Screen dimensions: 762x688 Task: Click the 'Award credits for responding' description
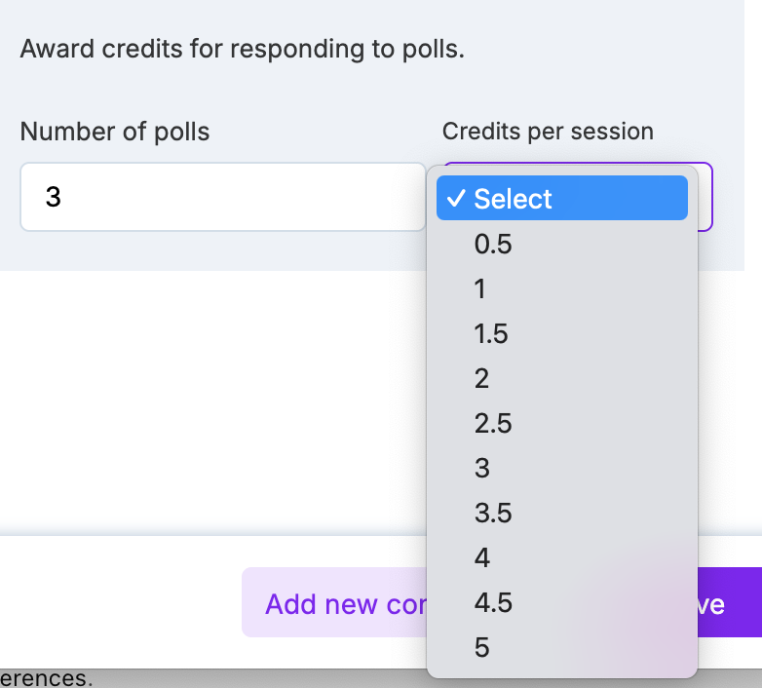pos(242,48)
